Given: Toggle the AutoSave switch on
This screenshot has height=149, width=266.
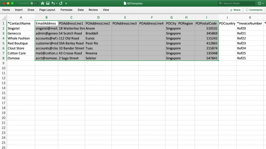Looking at the screenshot, I should point(32,3).
